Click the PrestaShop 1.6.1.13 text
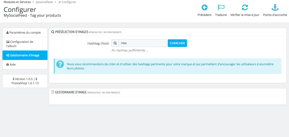This screenshot has width=289, height=137. (x=25, y=83)
